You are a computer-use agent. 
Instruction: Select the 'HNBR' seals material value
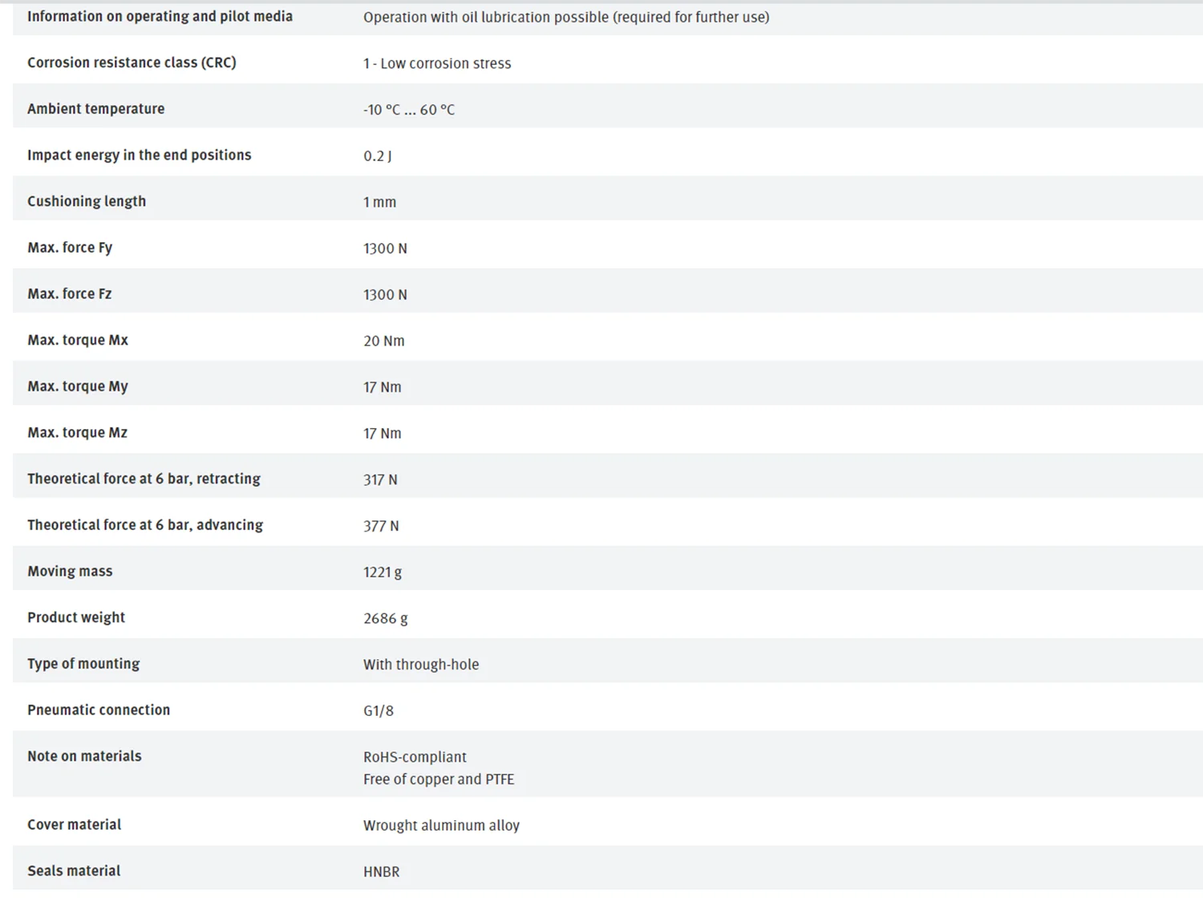point(381,872)
